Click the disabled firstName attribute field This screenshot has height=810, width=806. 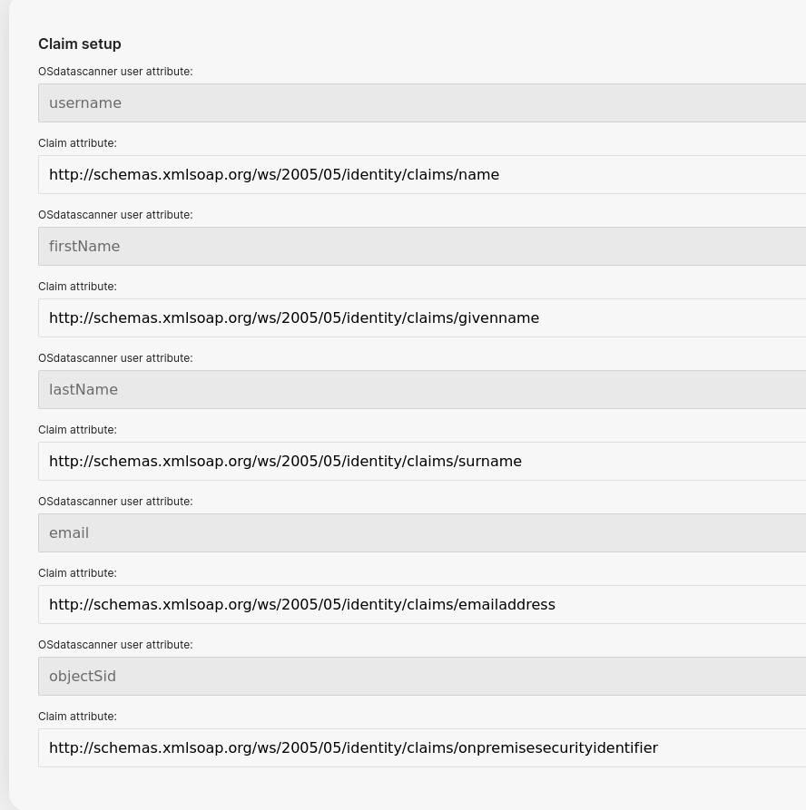tap(422, 247)
